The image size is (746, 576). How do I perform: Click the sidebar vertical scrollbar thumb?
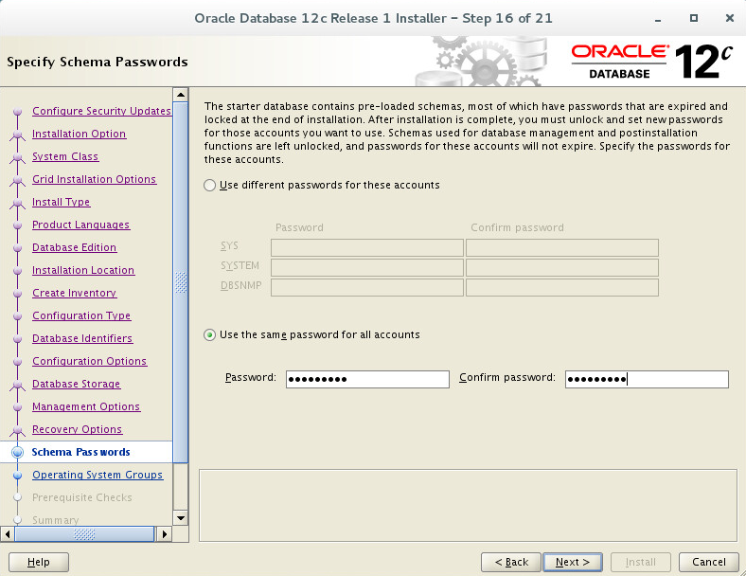tap(181, 282)
